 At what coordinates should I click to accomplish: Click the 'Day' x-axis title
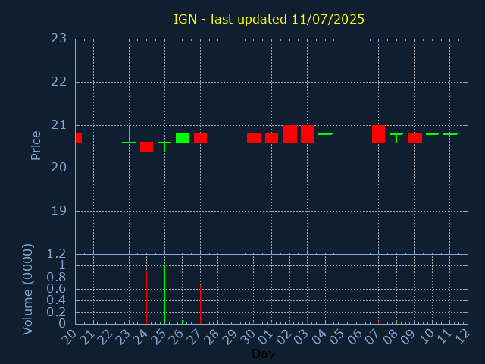coord(263,353)
